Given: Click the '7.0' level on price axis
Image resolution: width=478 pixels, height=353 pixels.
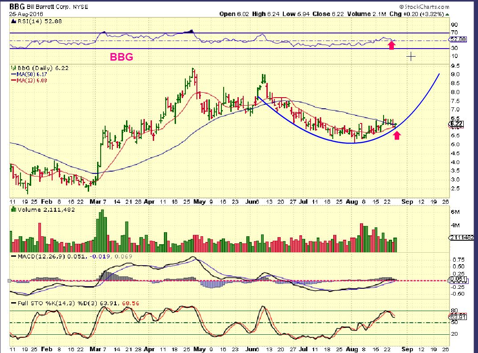Looking at the screenshot, I should point(455,110).
